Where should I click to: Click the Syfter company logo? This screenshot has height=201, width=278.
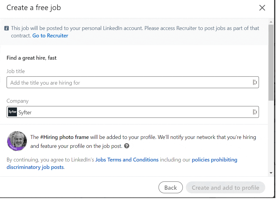pos(12,112)
